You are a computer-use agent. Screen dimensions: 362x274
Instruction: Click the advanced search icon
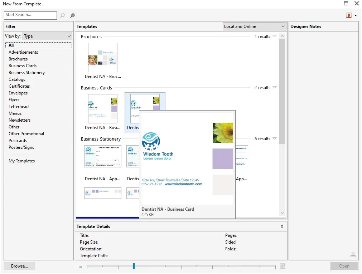pyautogui.click(x=72, y=15)
